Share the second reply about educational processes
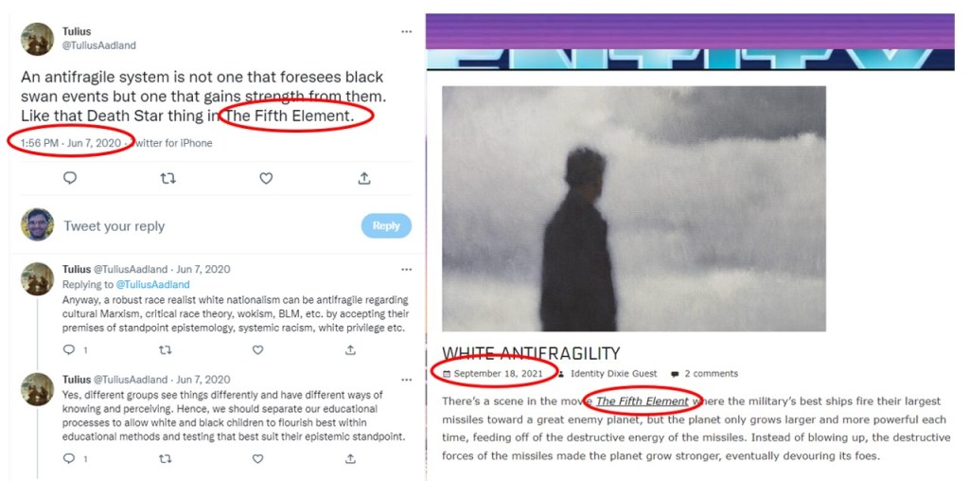This screenshot has width=969, height=481. coord(350,458)
